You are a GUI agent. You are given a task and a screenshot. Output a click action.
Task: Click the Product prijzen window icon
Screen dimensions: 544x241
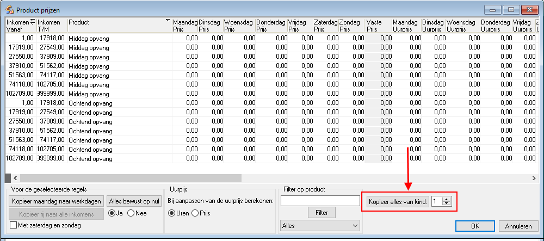click(9, 10)
